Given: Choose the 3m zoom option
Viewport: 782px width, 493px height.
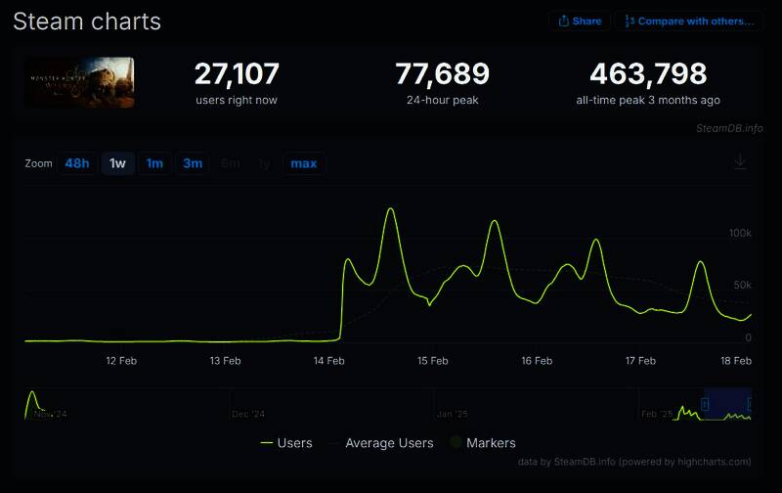Looking at the screenshot, I should click(193, 163).
